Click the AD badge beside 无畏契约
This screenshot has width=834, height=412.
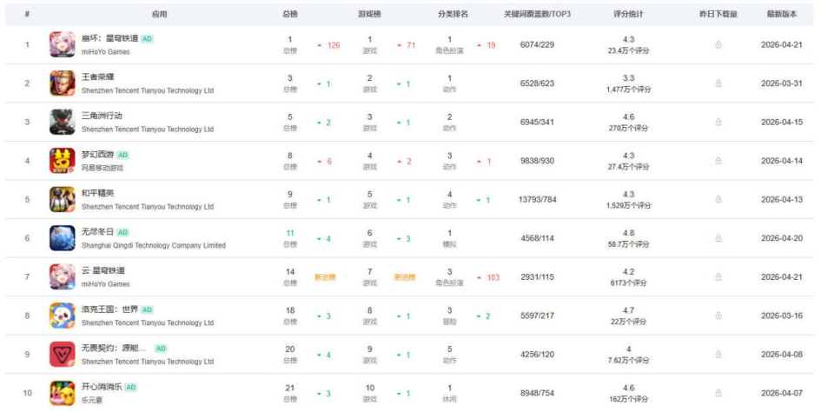pyautogui.click(x=161, y=349)
